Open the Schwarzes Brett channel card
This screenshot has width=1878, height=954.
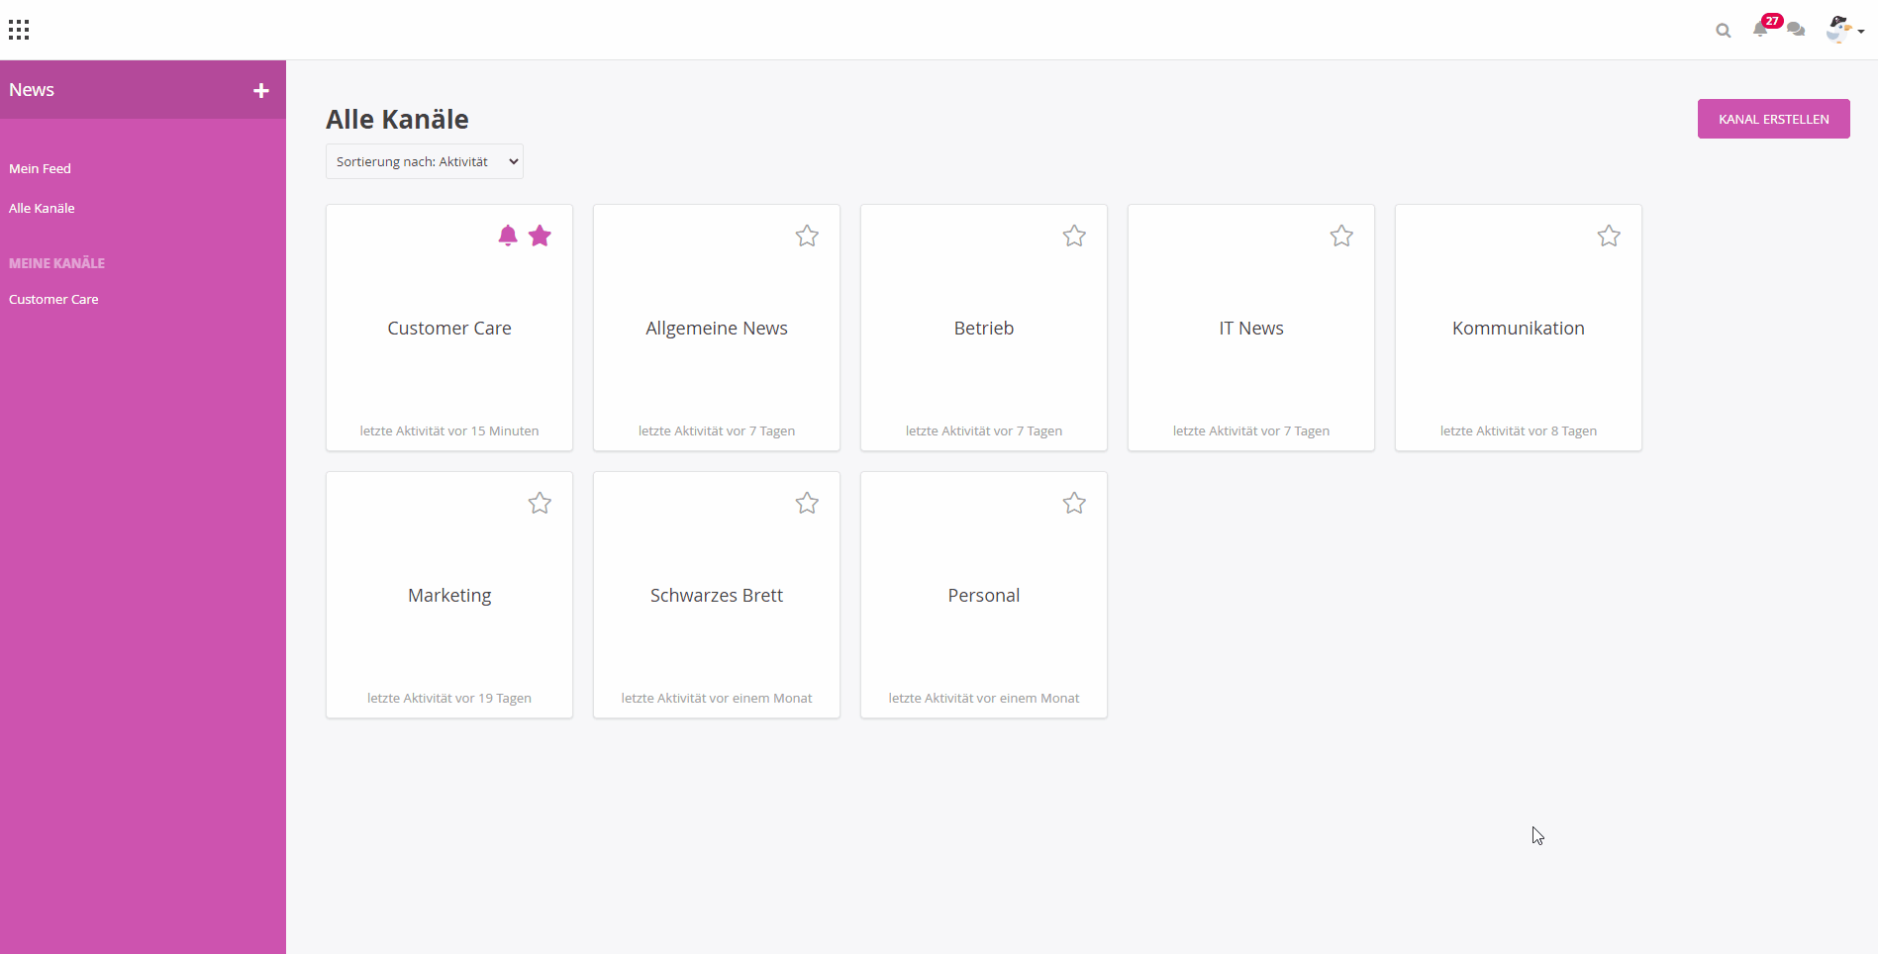point(717,595)
